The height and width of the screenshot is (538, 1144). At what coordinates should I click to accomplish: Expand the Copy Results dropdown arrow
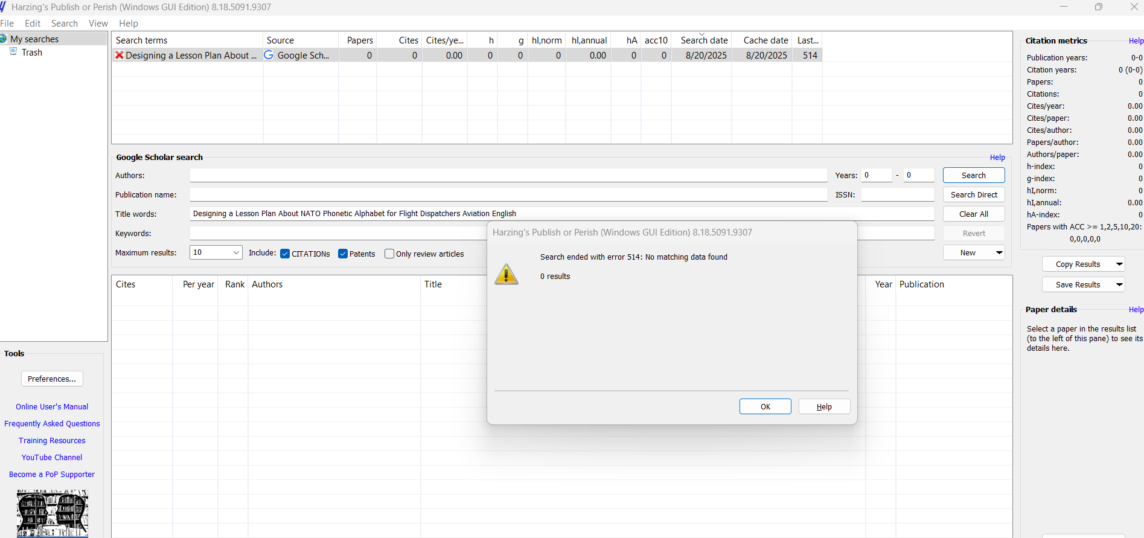[1119, 264]
